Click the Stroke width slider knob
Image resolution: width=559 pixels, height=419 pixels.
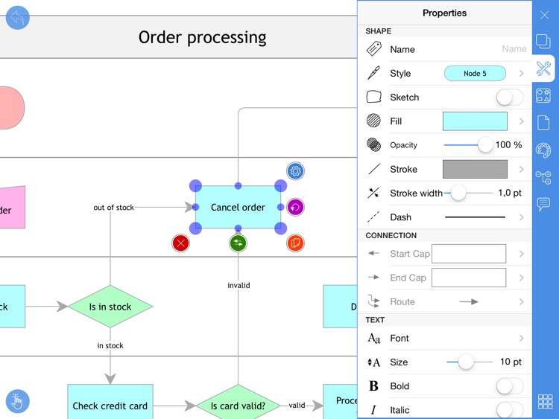[458, 193]
